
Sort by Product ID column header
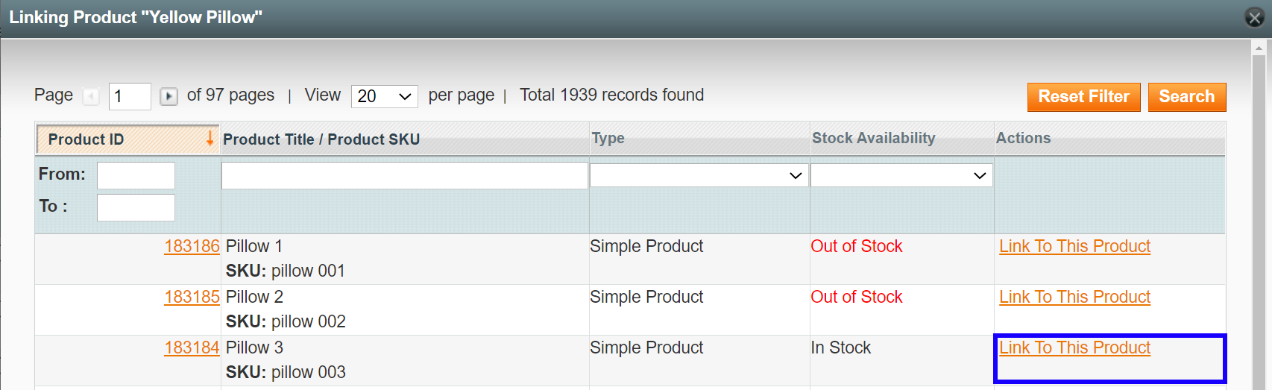click(x=86, y=139)
